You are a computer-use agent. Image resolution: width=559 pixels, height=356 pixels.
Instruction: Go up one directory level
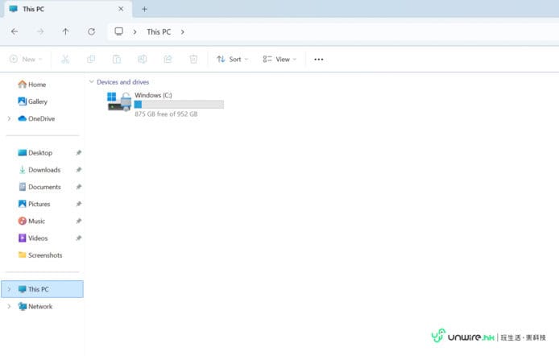point(65,31)
